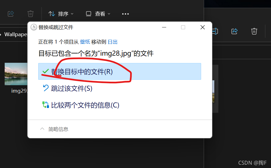
Task: Select the img29 wallpaper thumbnail
Action: (x=16, y=74)
